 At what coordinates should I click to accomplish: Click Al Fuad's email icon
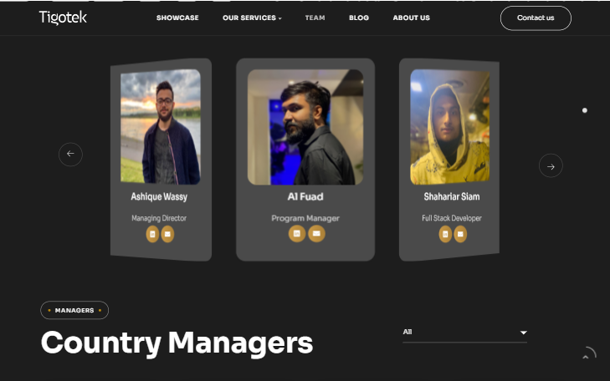(316, 234)
